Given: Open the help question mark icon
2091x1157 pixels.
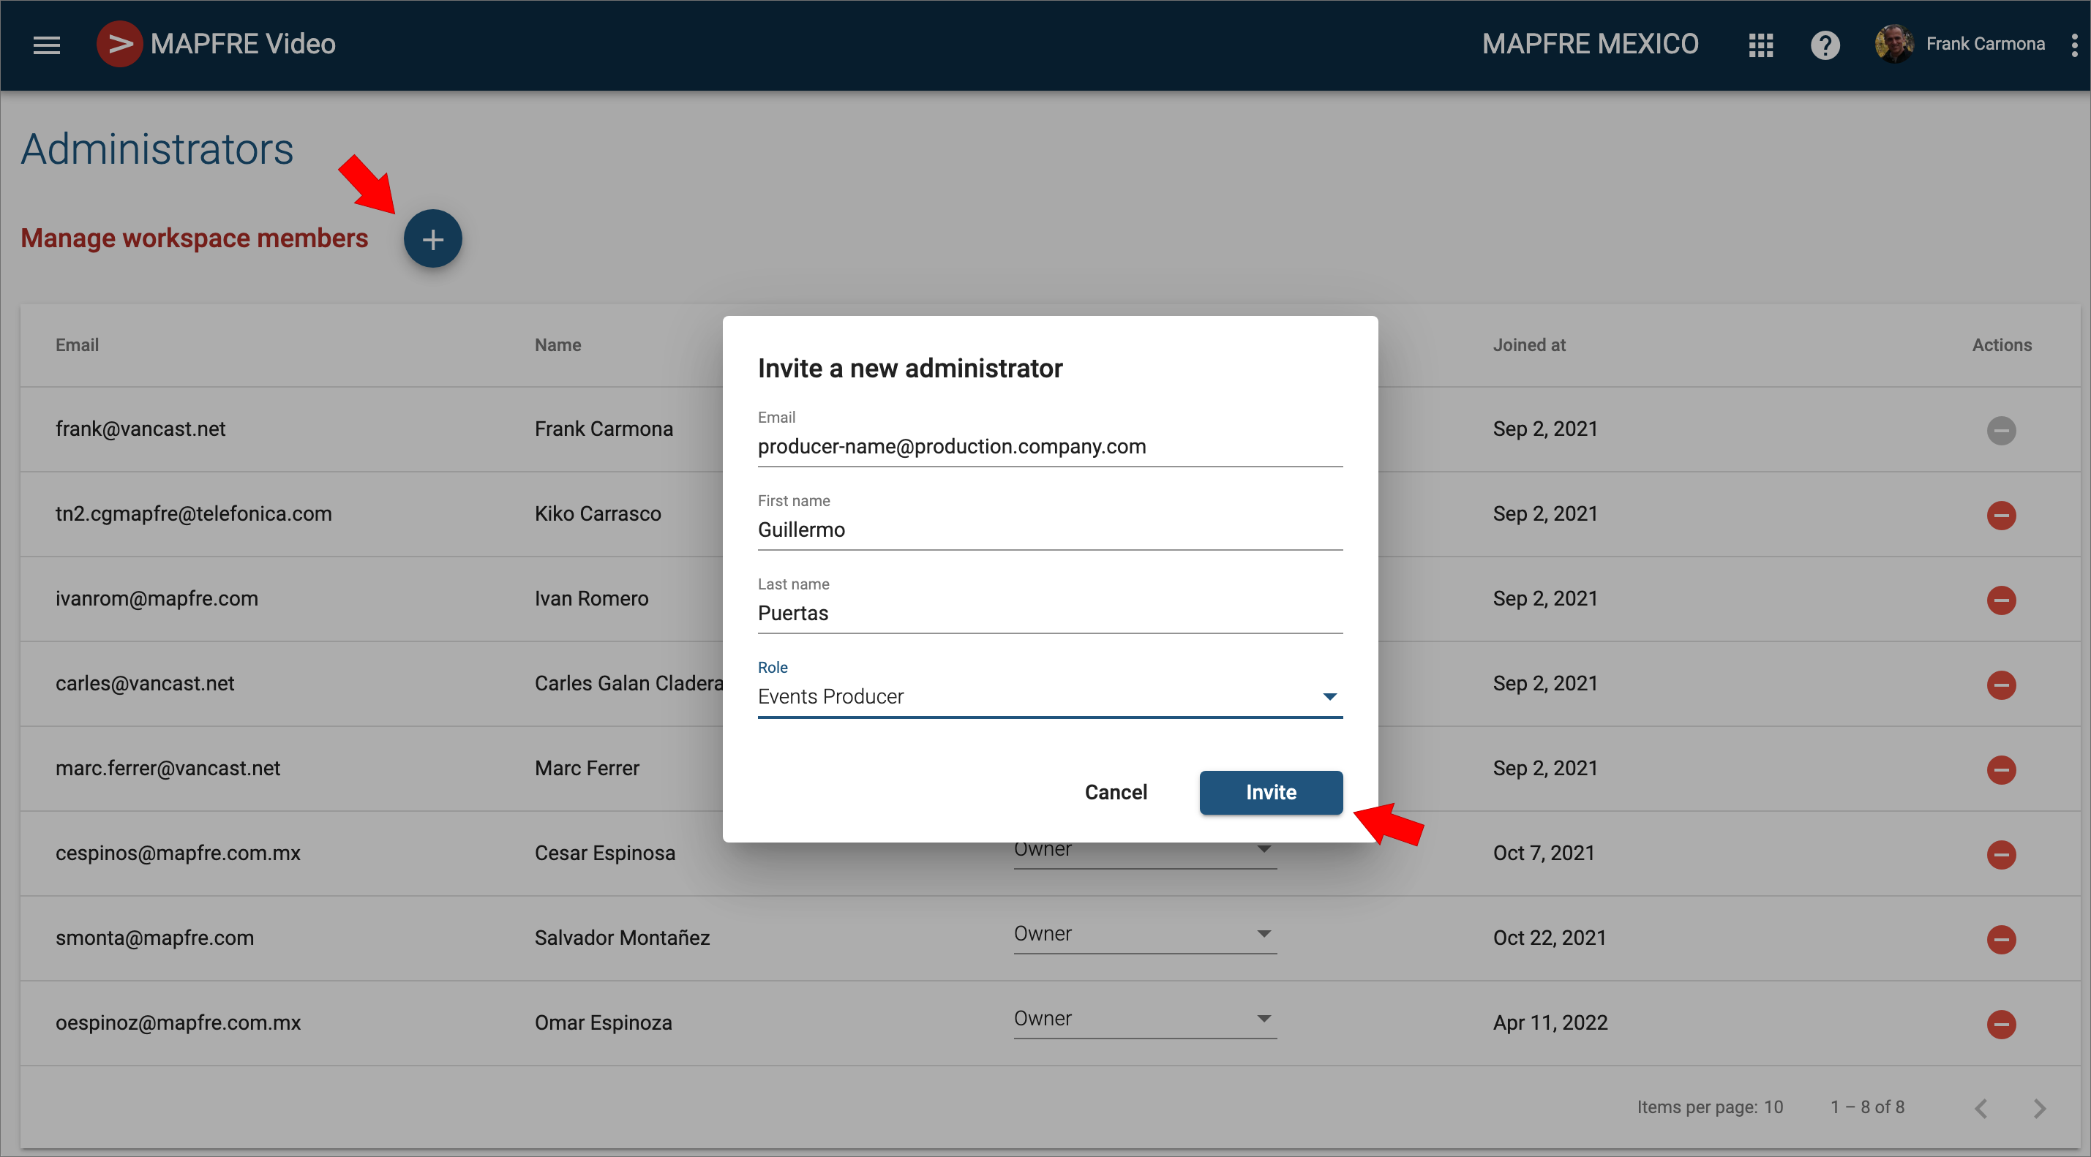Looking at the screenshot, I should [x=1825, y=45].
